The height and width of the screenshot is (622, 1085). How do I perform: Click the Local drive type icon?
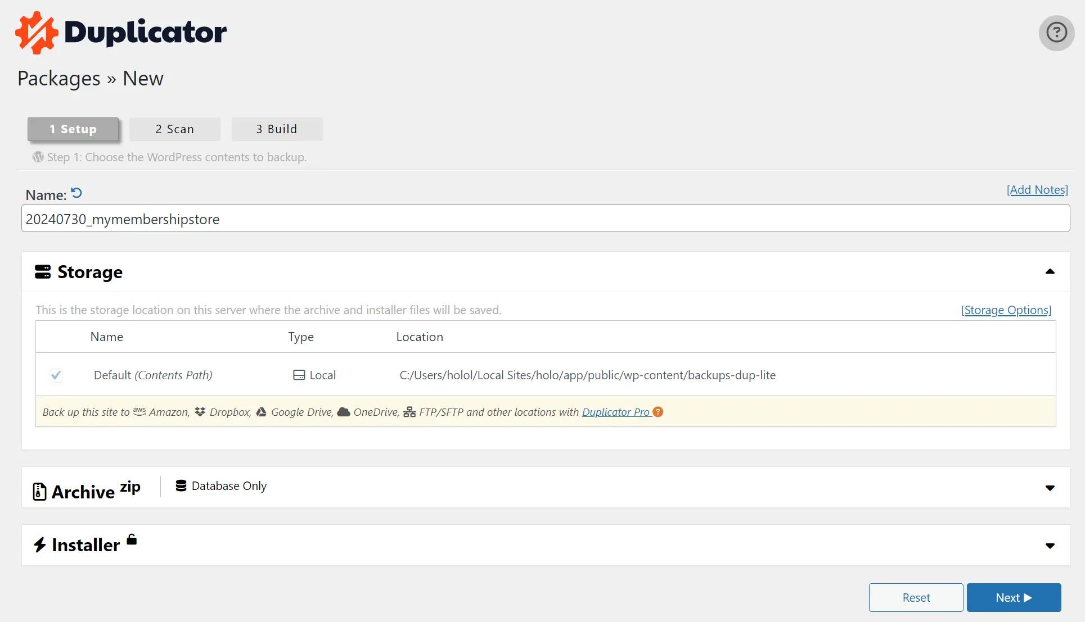coord(299,375)
